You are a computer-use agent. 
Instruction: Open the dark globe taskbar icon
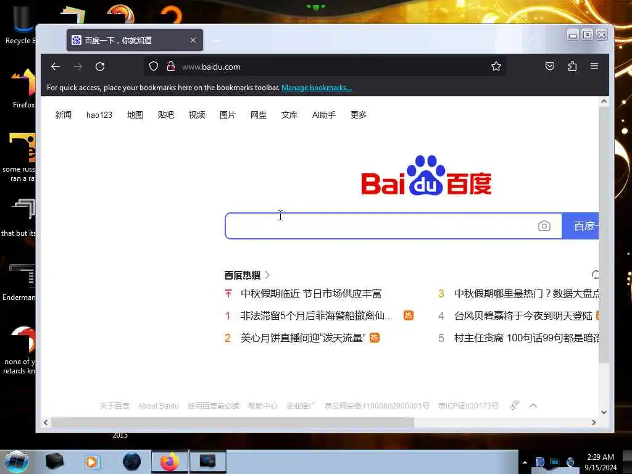coord(131,462)
